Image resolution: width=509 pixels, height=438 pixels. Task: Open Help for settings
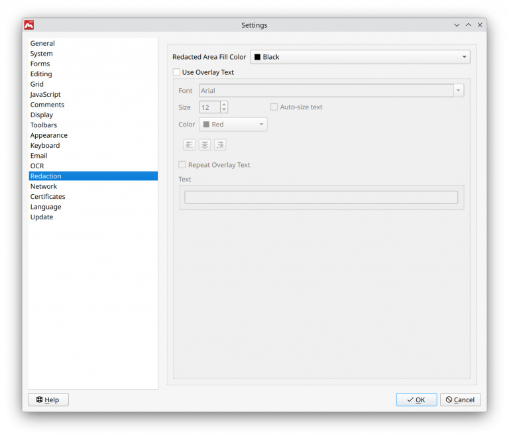click(48, 400)
